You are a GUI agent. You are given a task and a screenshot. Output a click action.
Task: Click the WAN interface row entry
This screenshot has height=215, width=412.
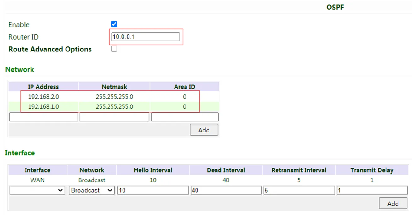(x=37, y=180)
